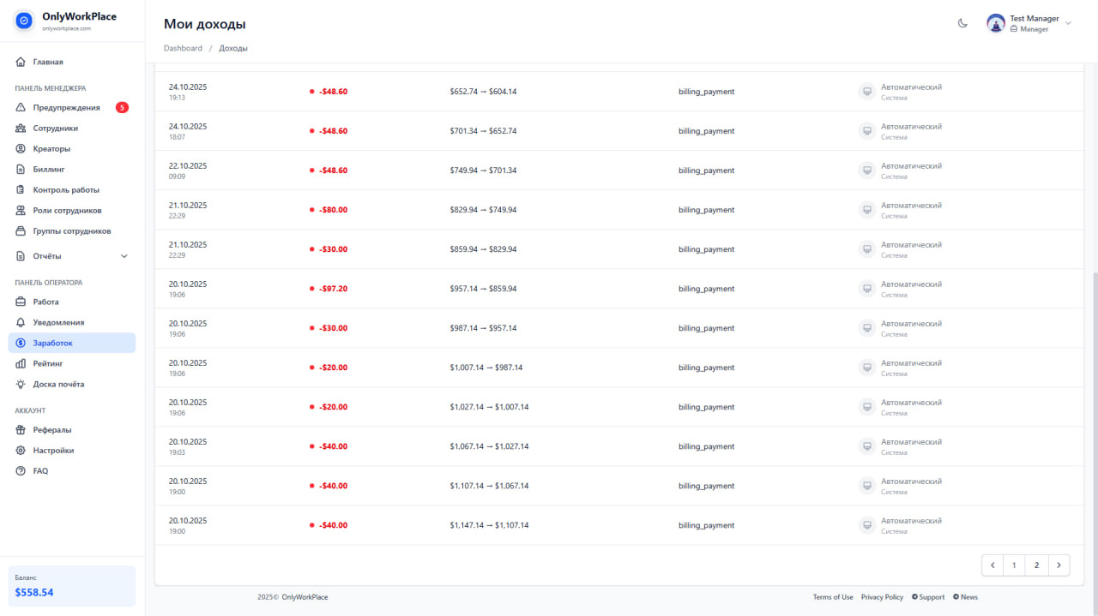Go to page 2 of income list

[1036, 565]
